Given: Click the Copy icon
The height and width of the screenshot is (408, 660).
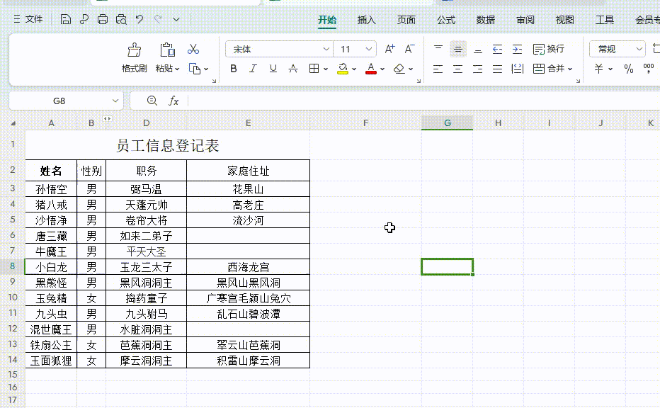Looking at the screenshot, I should pos(195,69).
